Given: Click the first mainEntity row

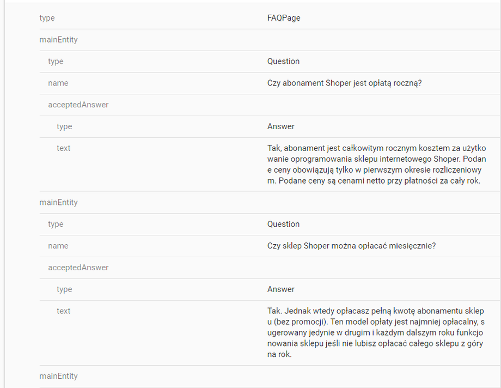Looking at the screenshot, I should [x=59, y=40].
